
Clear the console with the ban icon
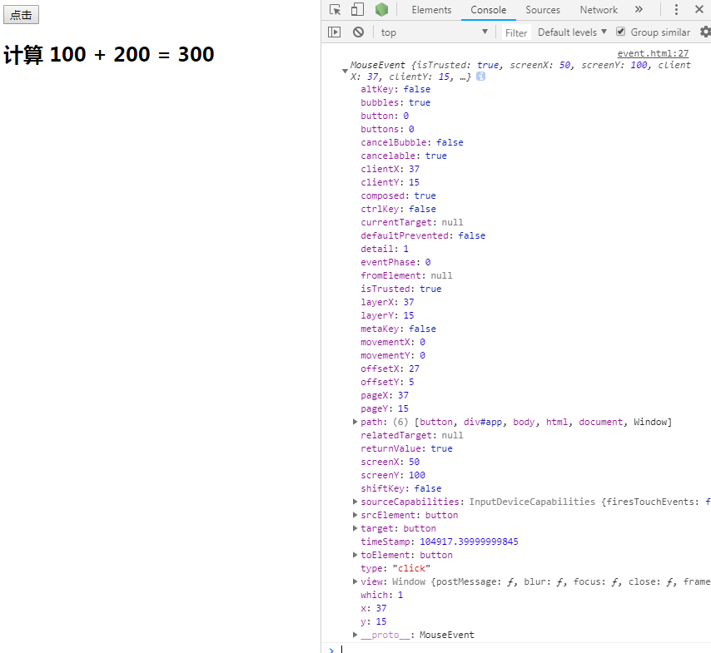(x=358, y=32)
